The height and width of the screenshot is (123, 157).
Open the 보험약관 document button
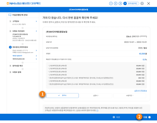130,96
